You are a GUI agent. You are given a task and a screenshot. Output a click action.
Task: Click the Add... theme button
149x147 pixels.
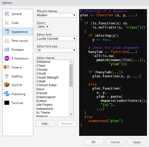(45, 124)
